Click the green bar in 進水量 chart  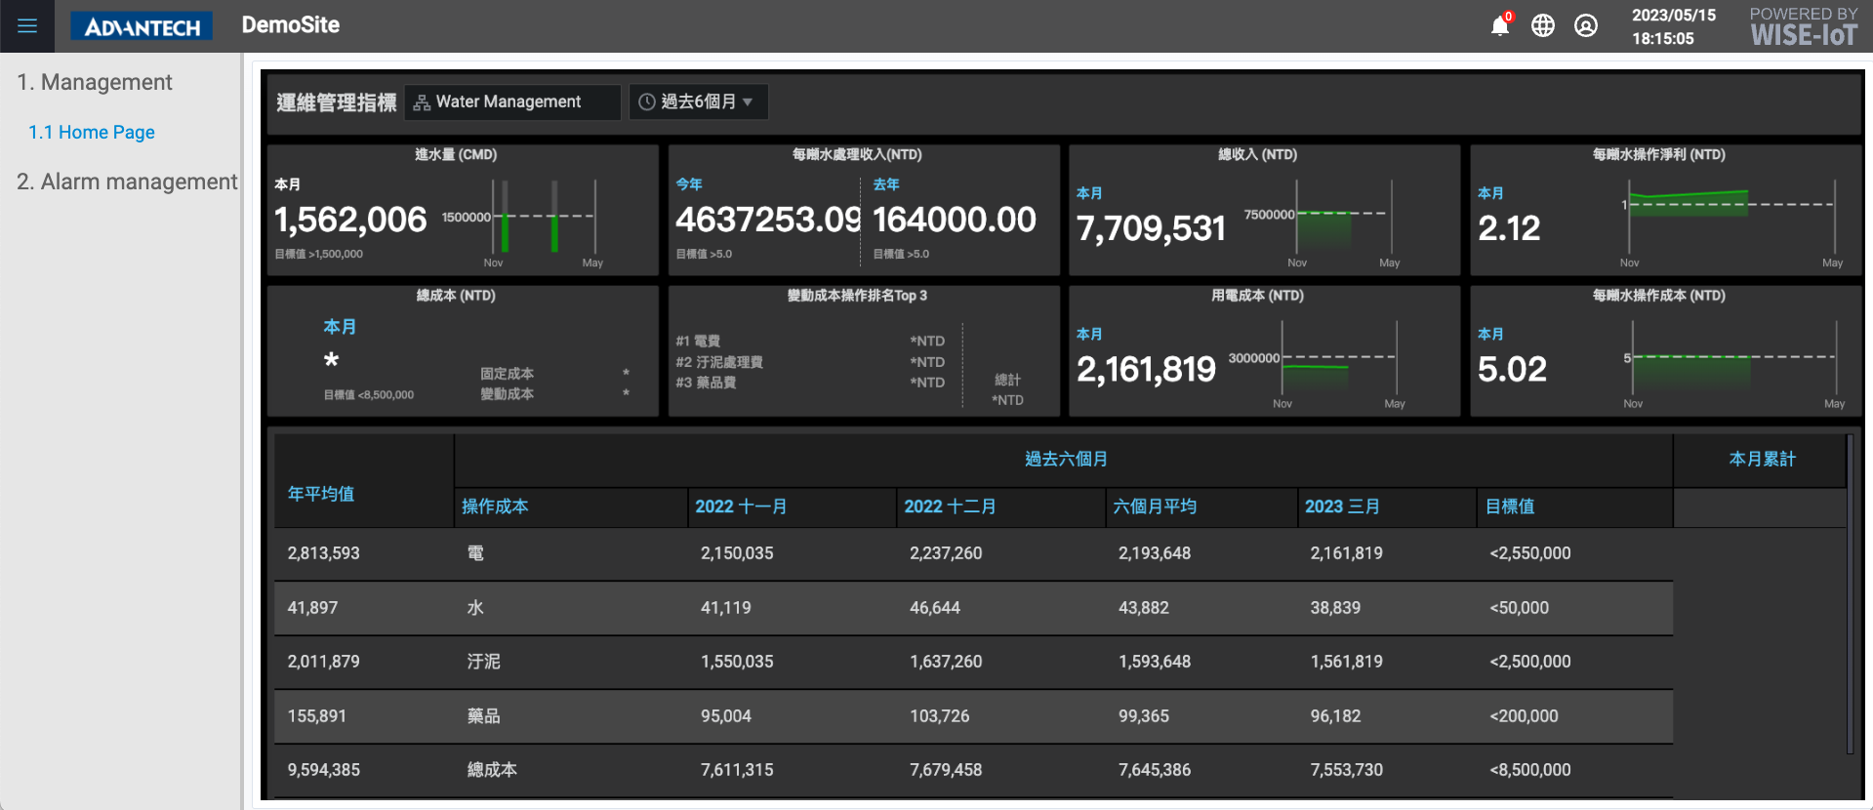coord(505,232)
